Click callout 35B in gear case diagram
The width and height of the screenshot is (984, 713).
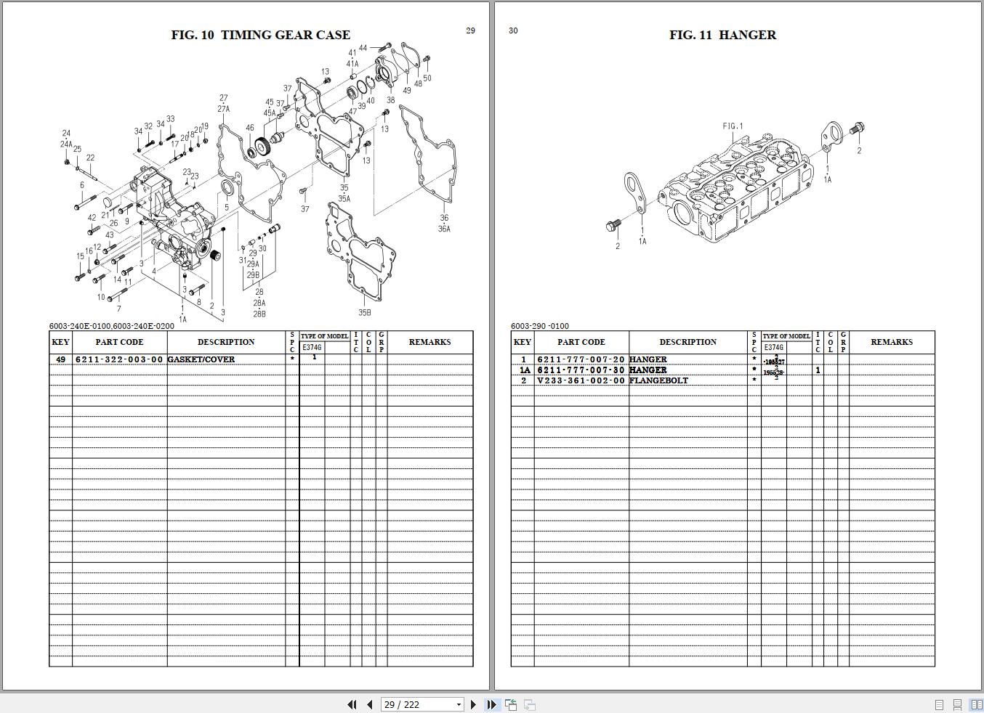(365, 313)
